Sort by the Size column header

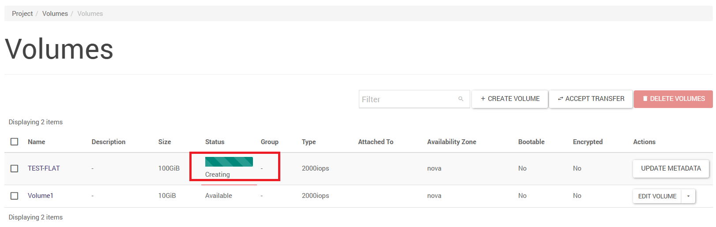pyautogui.click(x=164, y=142)
